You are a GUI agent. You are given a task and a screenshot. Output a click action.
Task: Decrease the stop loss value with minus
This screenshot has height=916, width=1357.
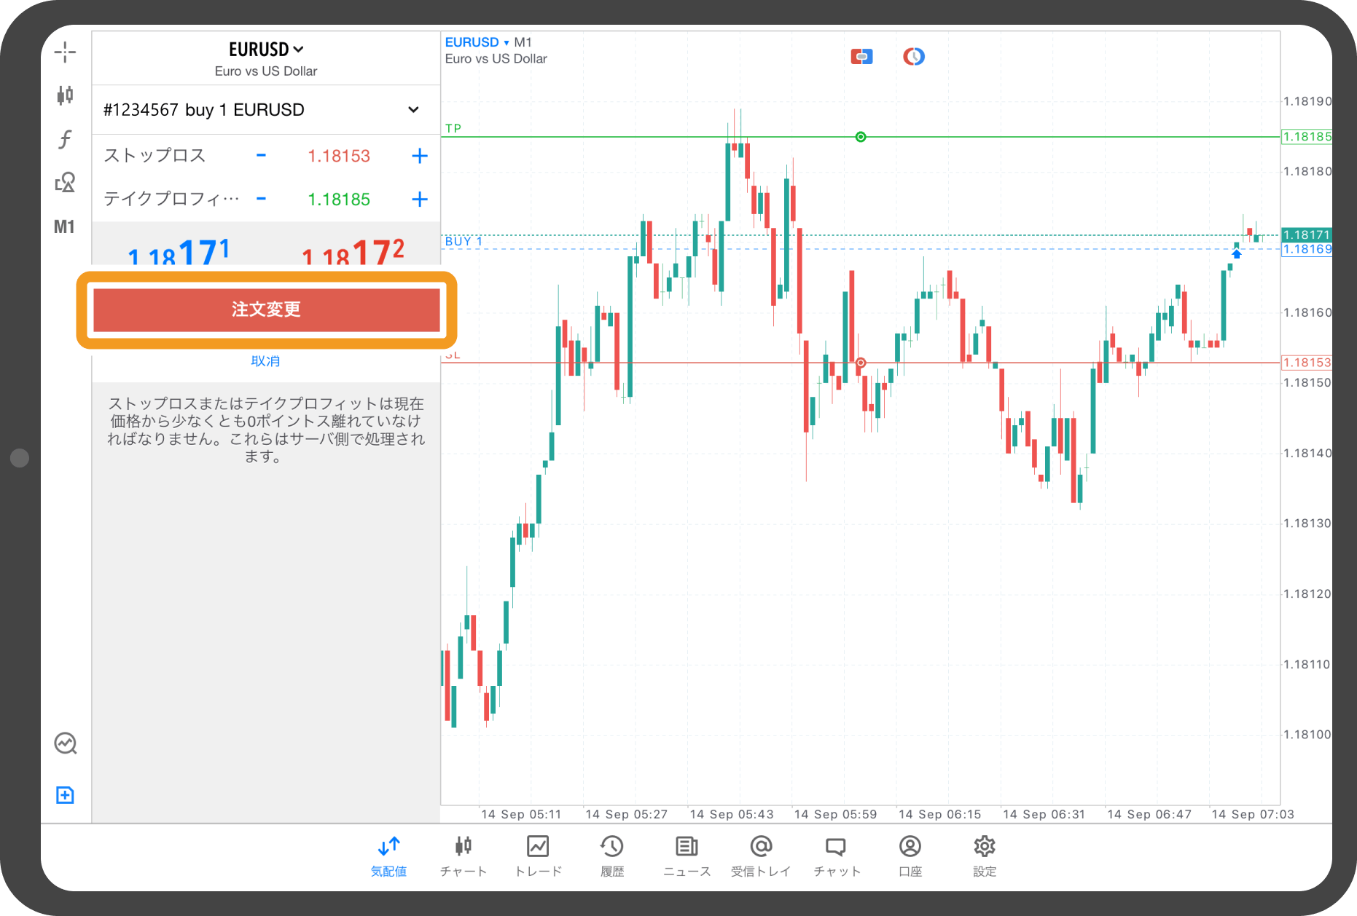coord(261,155)
